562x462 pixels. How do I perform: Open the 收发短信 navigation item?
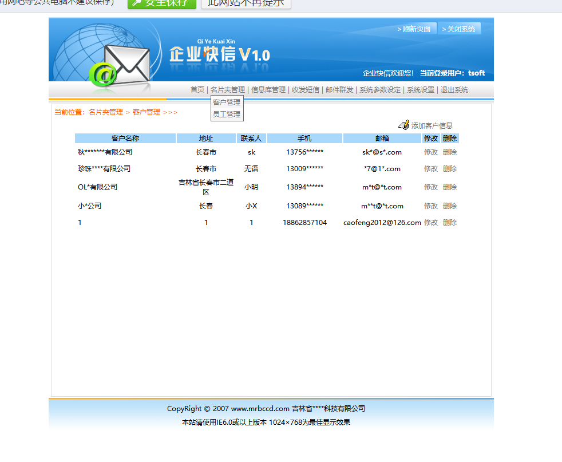(306, 90)
